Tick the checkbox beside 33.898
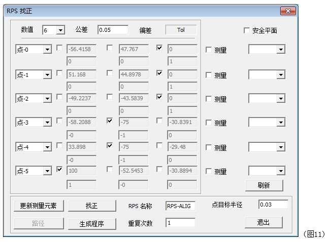Image resolution: width=334 pixels, height=242 pixels. coord(59,145)
